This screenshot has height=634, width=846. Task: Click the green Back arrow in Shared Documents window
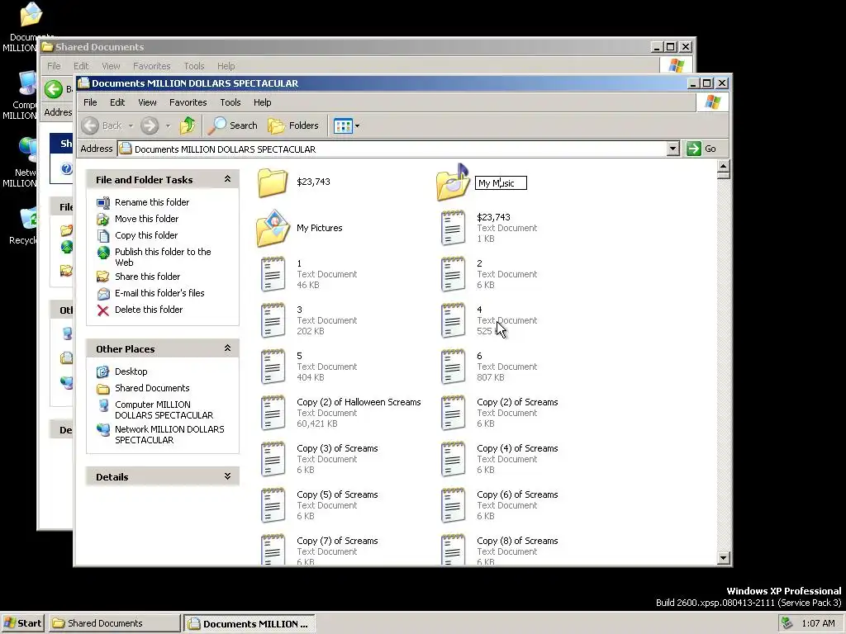tap(54, 89)
